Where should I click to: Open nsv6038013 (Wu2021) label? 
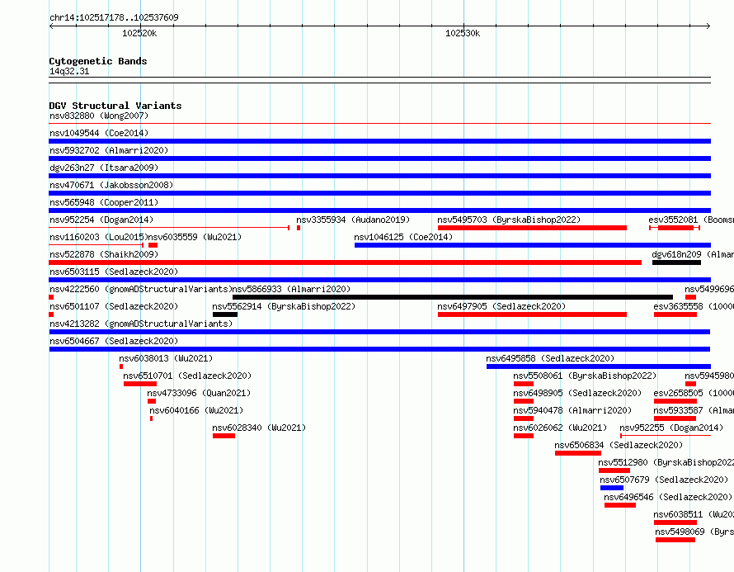tap(166, 358)
